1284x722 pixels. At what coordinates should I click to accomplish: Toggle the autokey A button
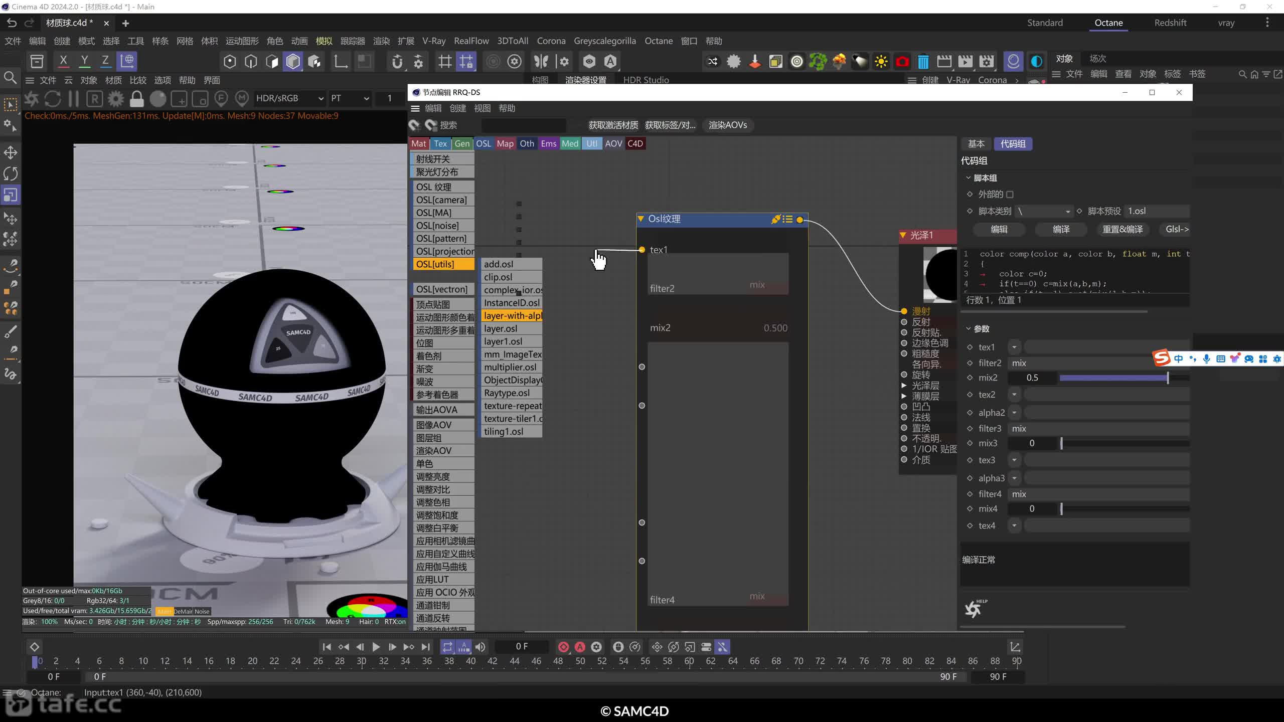[580, 647]
